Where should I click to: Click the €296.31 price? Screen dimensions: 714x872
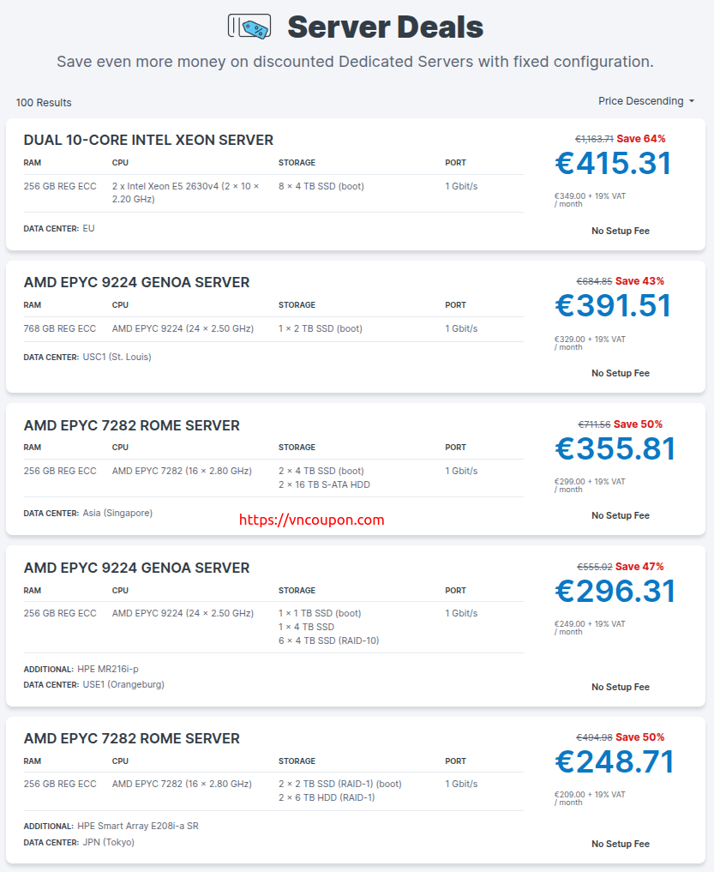point(615,591)
